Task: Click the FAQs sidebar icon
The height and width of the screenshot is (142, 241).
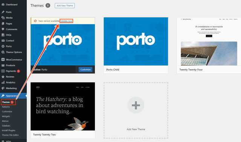Action: pos(3,35)
